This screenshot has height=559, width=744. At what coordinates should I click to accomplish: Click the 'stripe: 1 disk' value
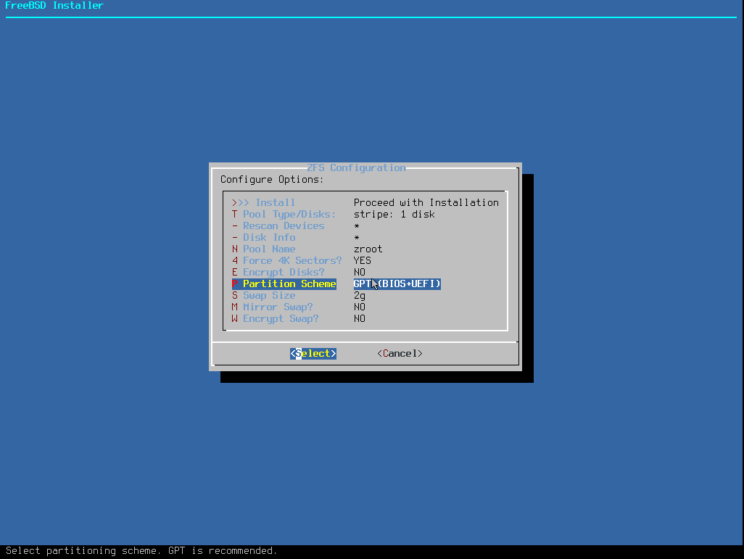394,214
